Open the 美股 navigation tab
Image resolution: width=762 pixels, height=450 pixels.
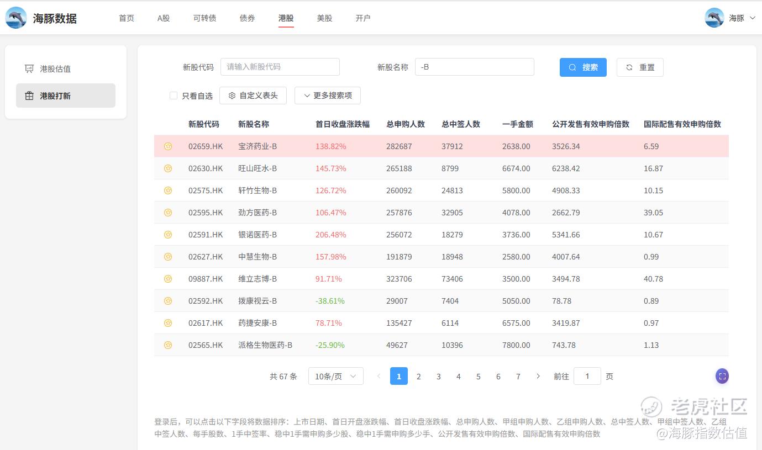pos(324,18)
